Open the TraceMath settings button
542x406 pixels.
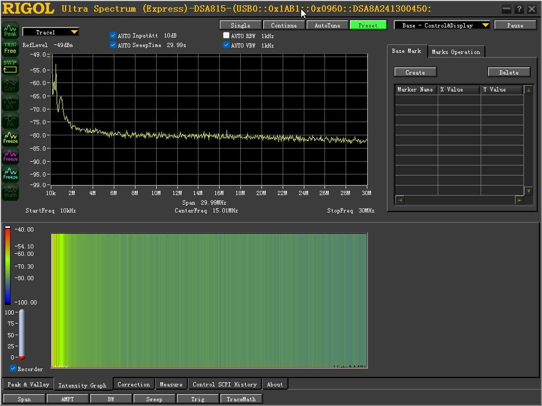(x=241, y=399)
